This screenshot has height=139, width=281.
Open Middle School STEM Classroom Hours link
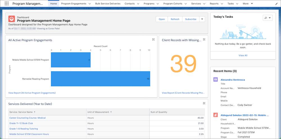point(29,134)
